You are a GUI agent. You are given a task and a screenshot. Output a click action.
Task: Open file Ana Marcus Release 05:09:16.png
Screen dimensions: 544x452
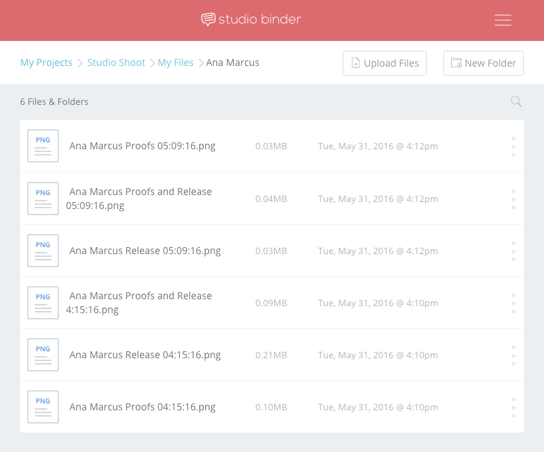pyautogui.click(x=145, y=251)
